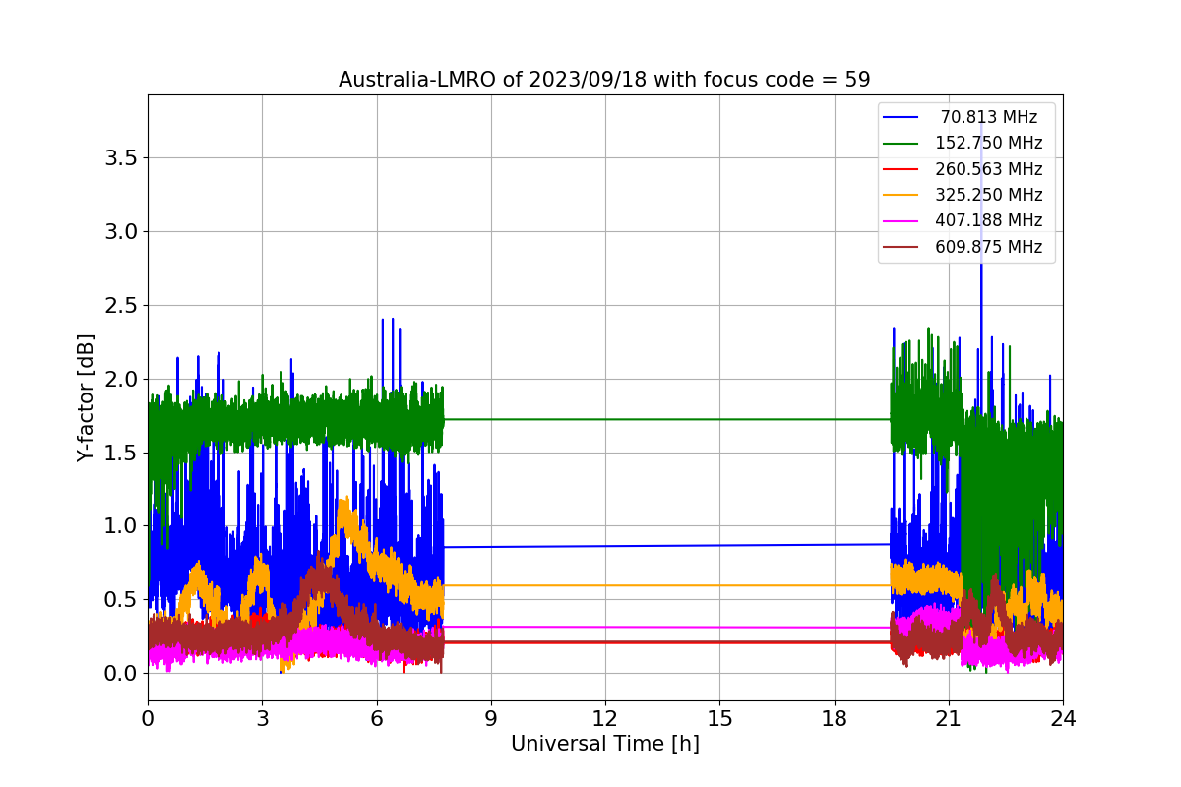The image size is (1181, 787).
Task: Click the orange line sample in legend
Action: click(x=902, y=196)
